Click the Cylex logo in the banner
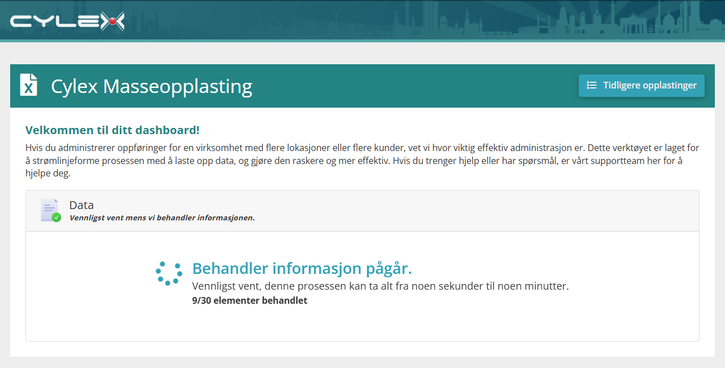Viewport: 725px width, 368px height. coord(67,21)
